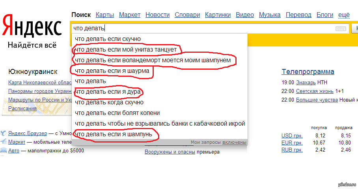Select suggestion 'что делать если скучно'
Screen dimensions: 358x189
point(160,39)
